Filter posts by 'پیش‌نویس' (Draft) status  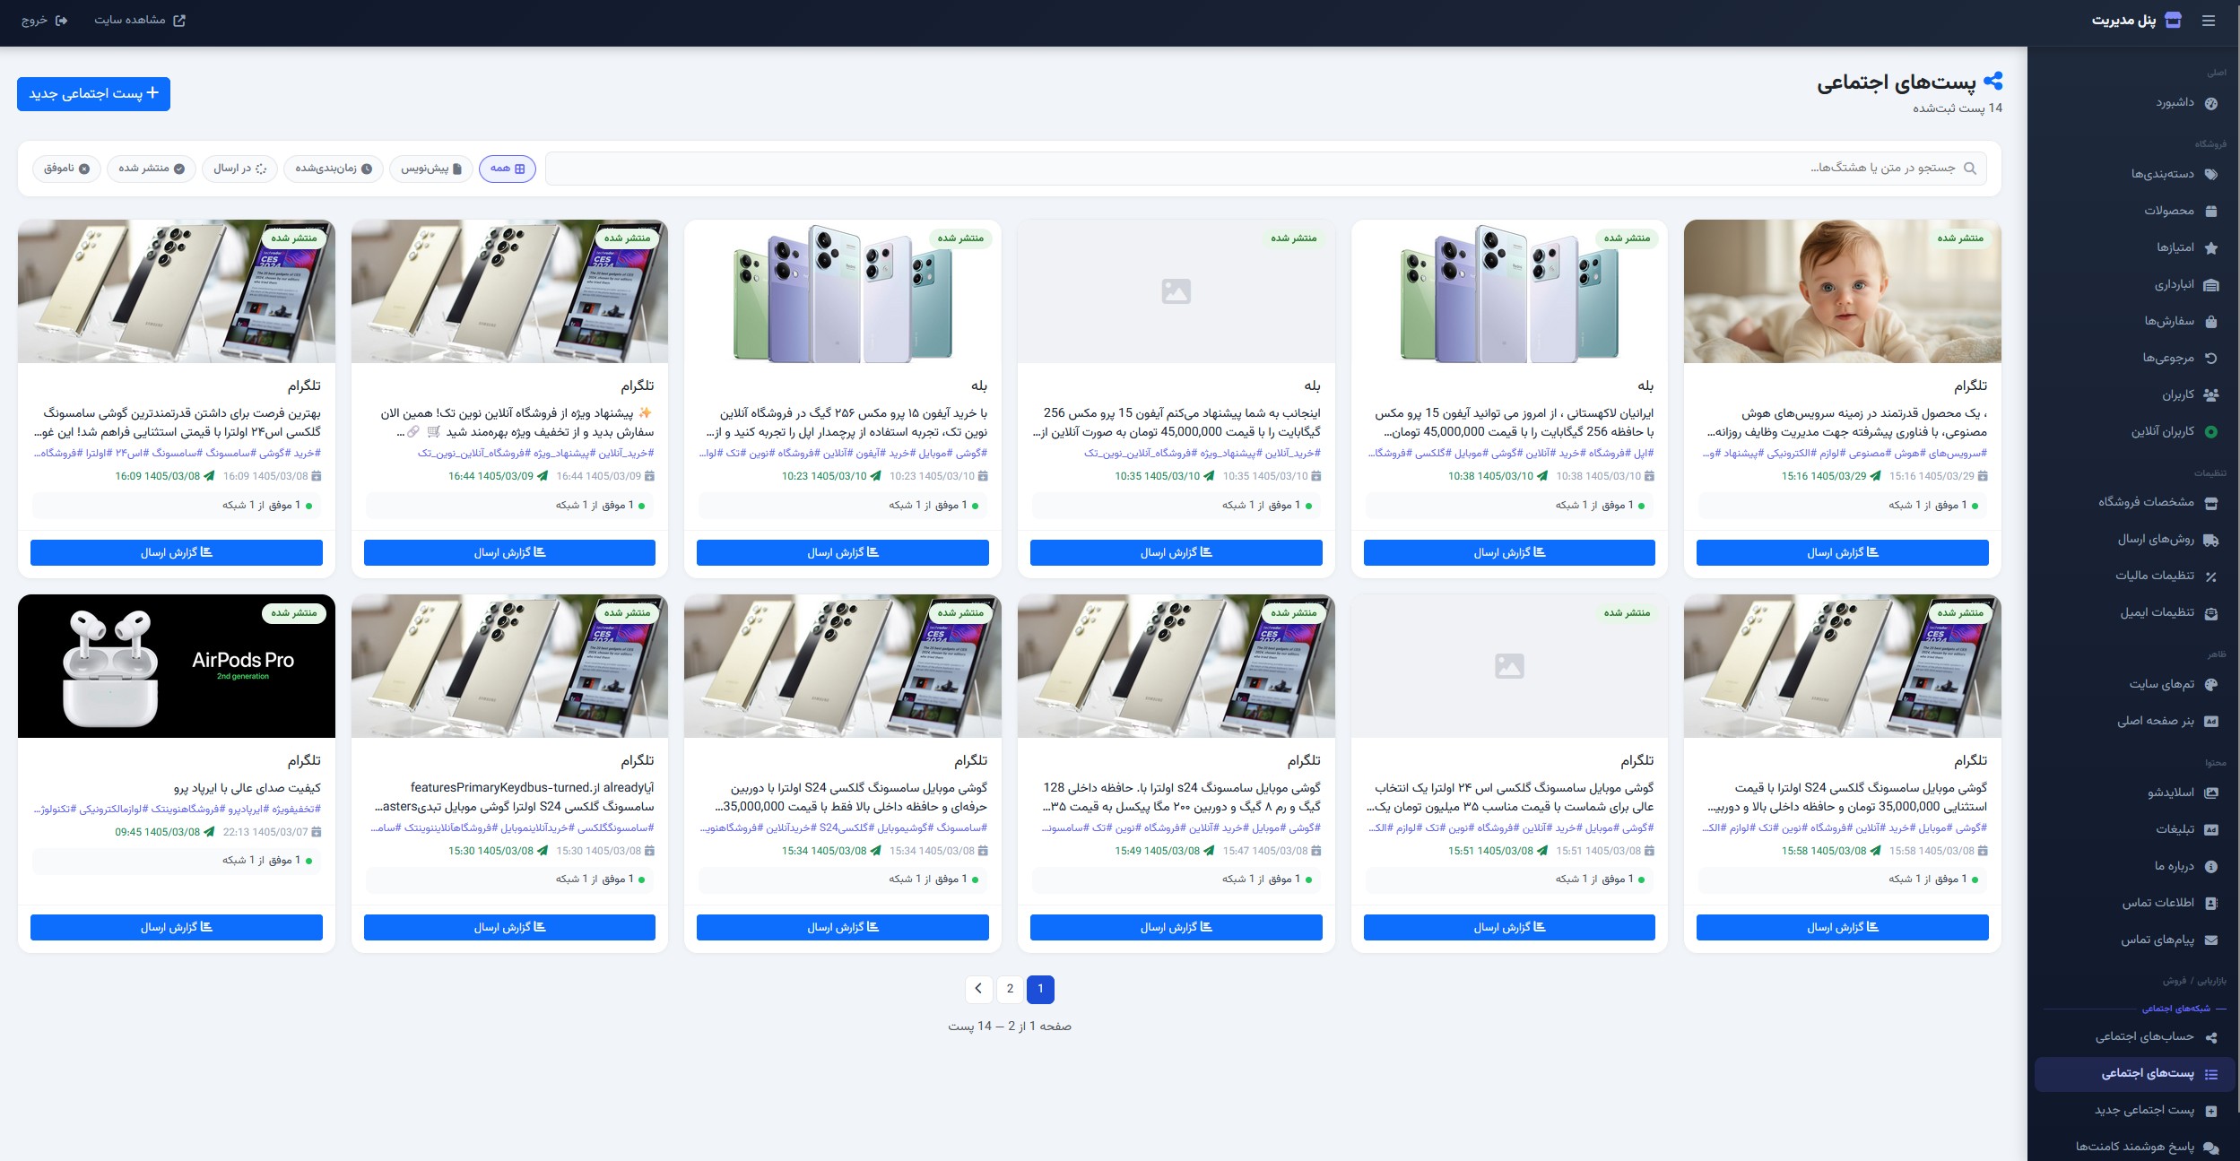[x=431, y=169]
